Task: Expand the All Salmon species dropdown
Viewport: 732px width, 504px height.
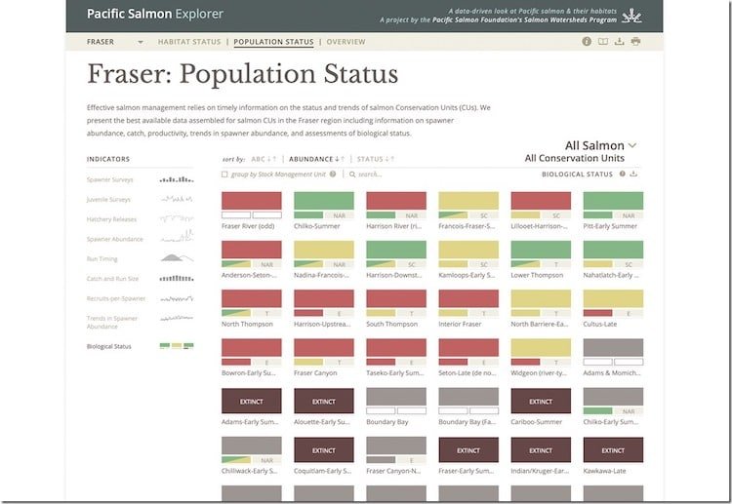Action: click(x=600, y=145)
